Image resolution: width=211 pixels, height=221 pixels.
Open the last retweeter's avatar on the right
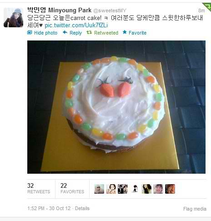point(170,189)
